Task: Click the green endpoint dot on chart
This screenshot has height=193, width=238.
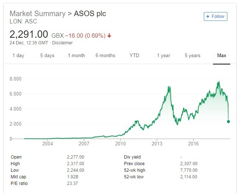Action: point(228,122)
